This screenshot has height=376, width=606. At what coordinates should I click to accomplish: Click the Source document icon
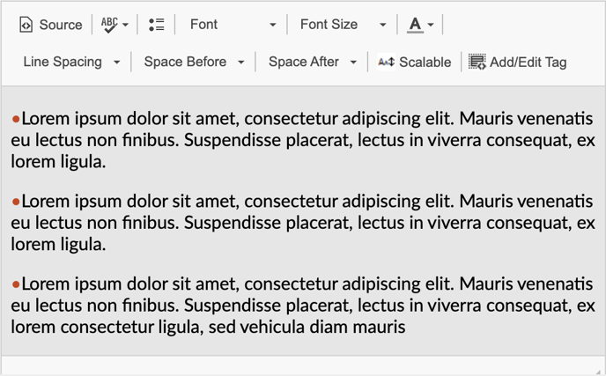(x=26, y=25)
